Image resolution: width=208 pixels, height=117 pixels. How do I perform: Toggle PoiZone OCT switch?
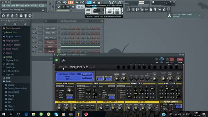point(131,78)
